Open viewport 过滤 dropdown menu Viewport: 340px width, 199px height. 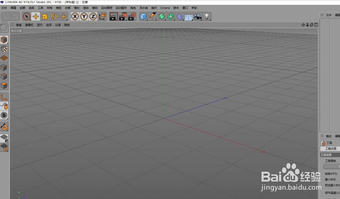[x=58, y=25]
